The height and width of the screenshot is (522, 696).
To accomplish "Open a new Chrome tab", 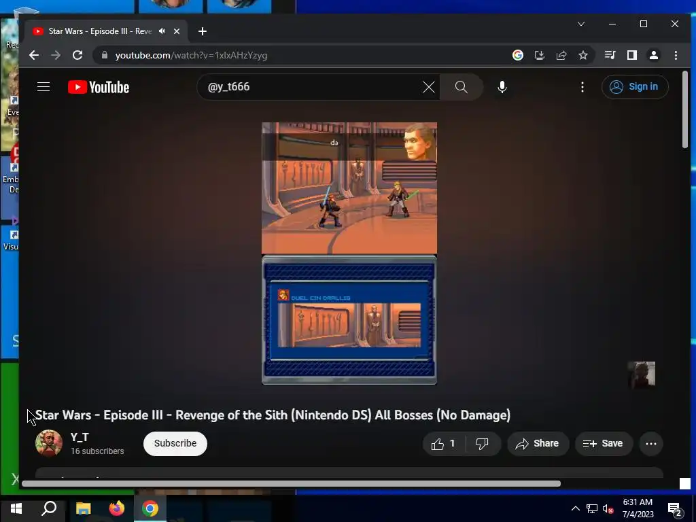I will tap(203, 31).
